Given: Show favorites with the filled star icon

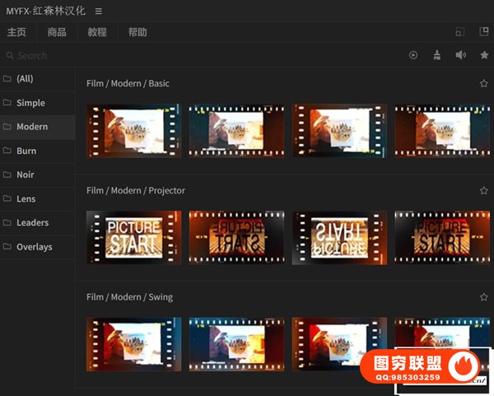Looking at the screenshot, I should click(x=484, y=55).
